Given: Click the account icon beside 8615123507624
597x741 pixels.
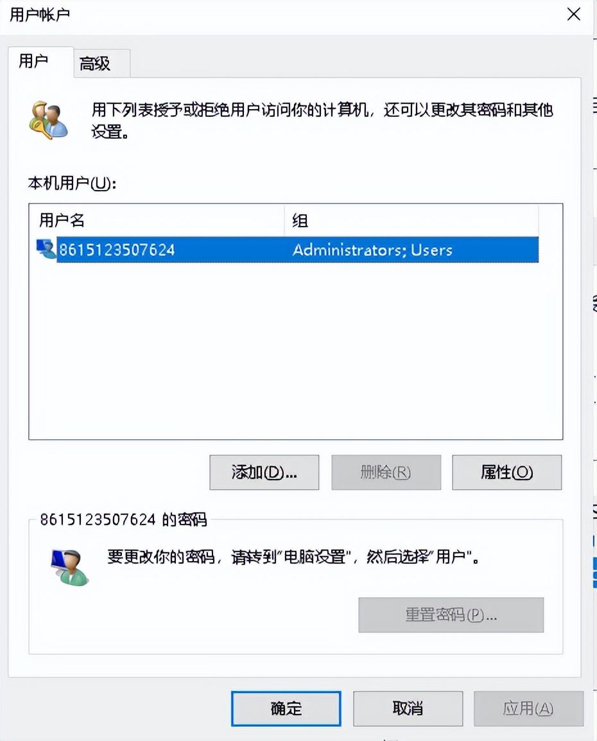Looking at the screenshot, I should [x=46, y=249].
